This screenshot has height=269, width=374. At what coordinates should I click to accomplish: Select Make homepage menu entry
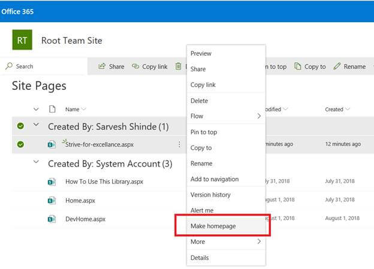[x=226, y=226]
